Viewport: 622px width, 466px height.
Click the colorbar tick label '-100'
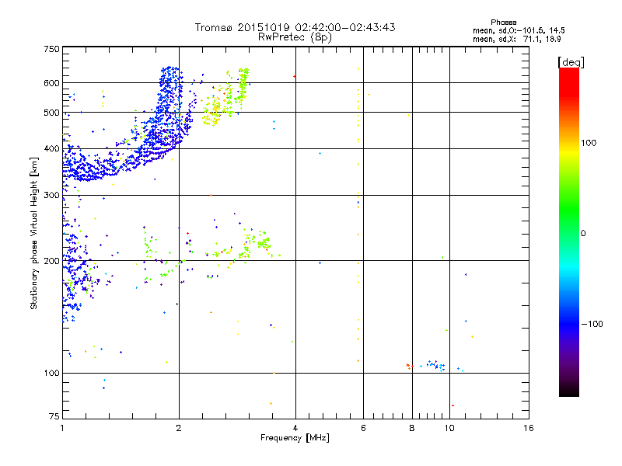point(592,324)
